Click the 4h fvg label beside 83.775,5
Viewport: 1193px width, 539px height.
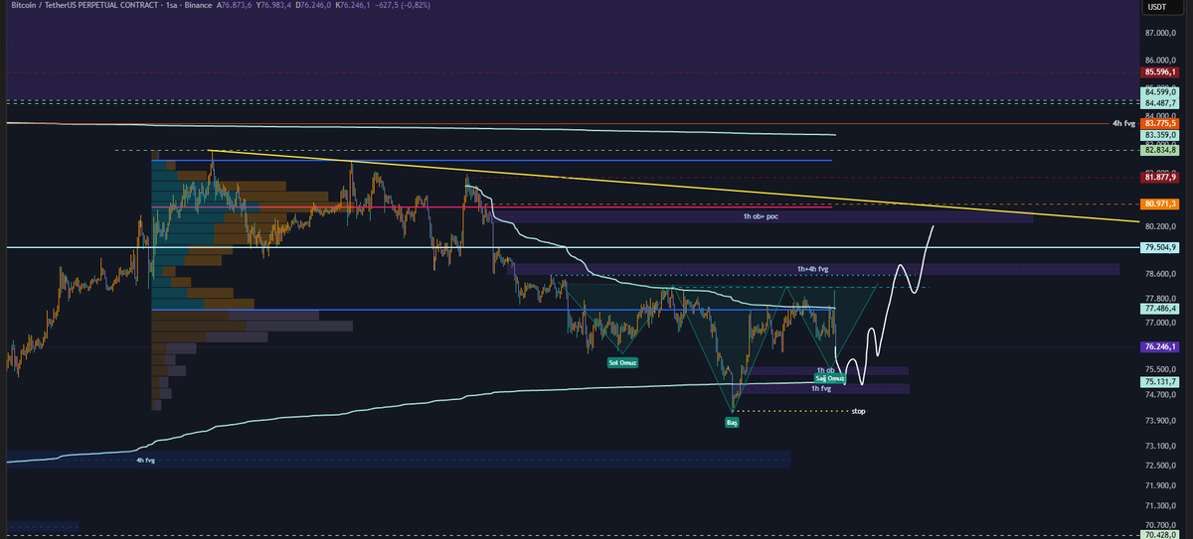[1122, 123]
